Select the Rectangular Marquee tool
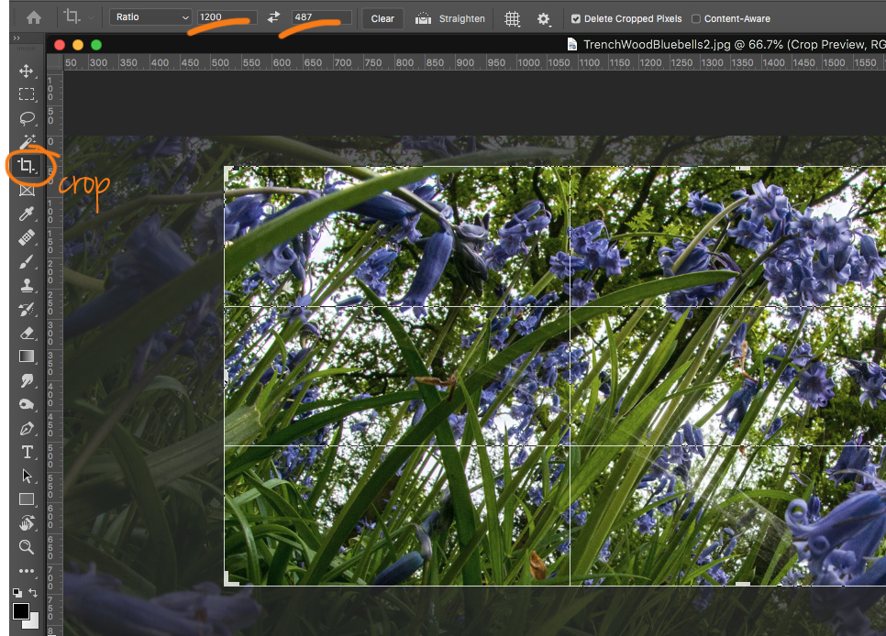 coord(27,94)
